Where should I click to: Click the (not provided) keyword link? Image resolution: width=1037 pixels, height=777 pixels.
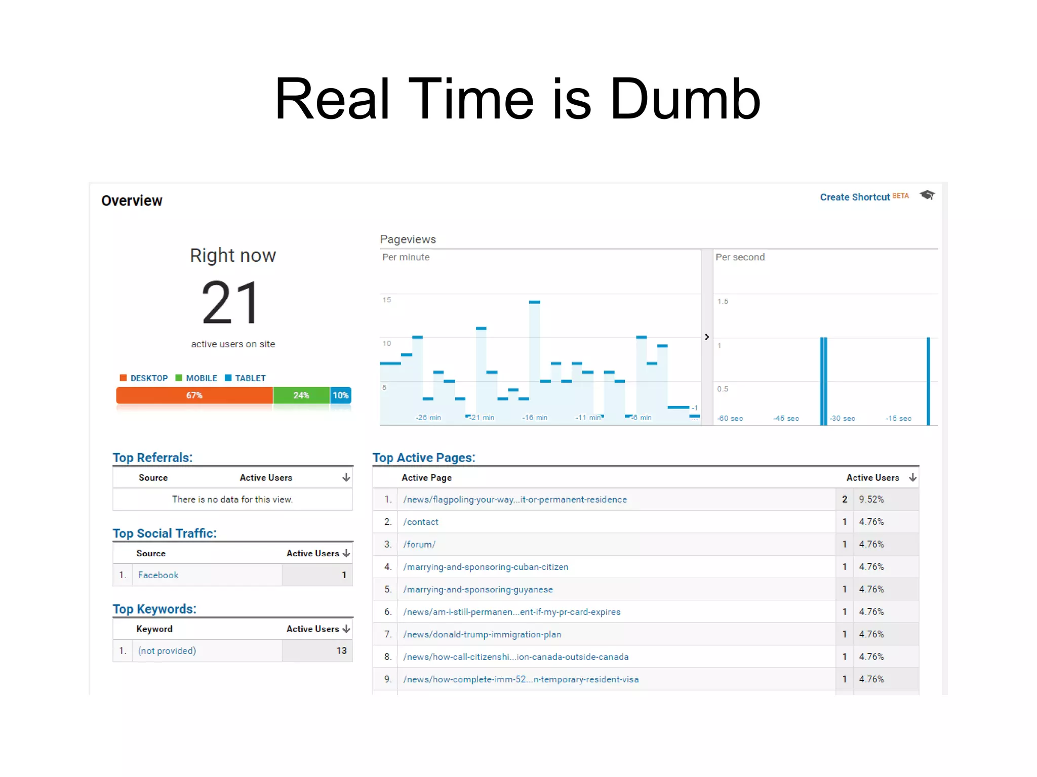tap(167, 651)
